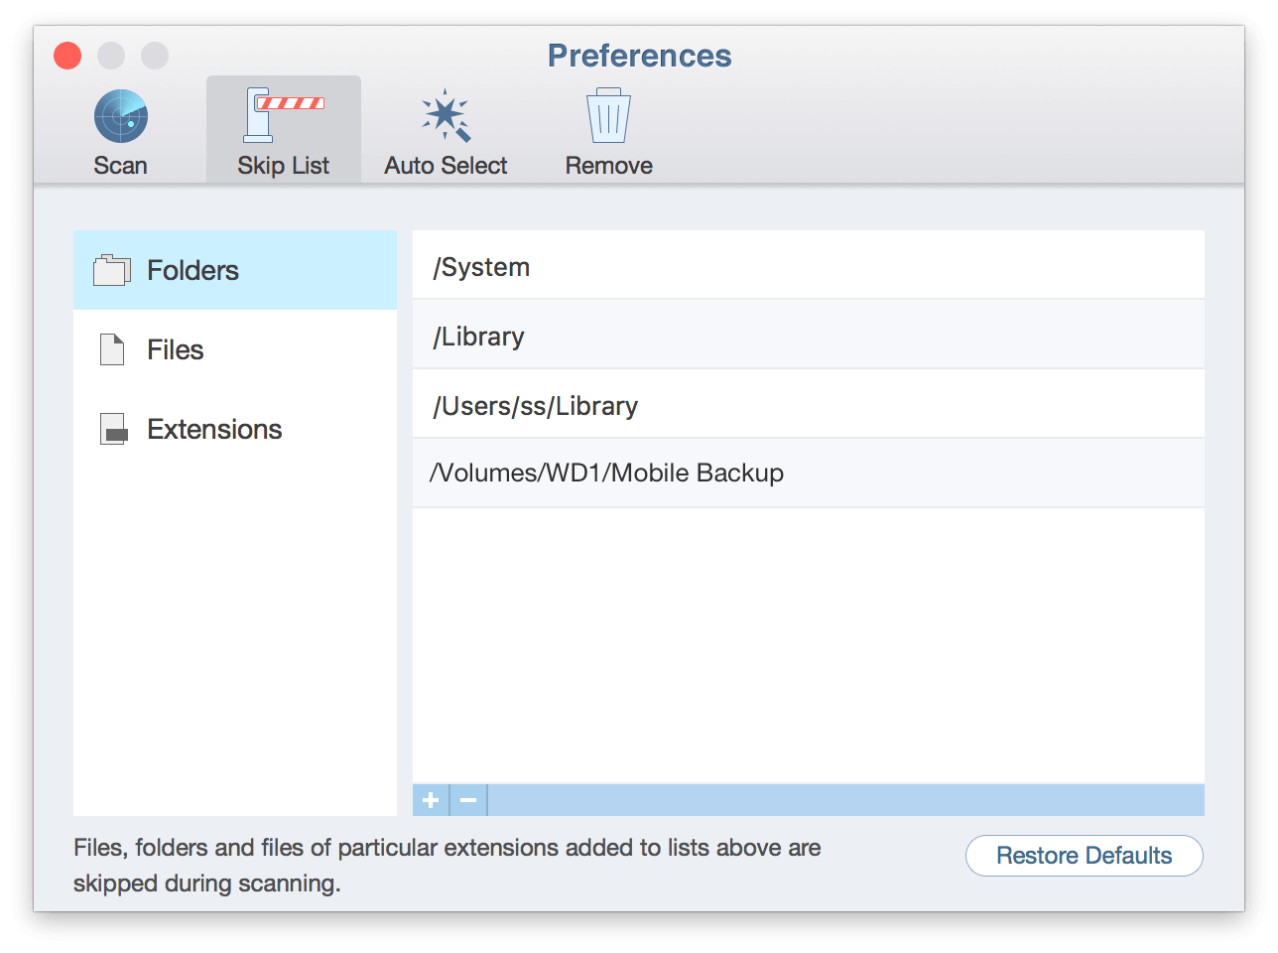Select the /System row
Screen dimensions: 1278x953
pyautogui.click(x=809, y=265)
